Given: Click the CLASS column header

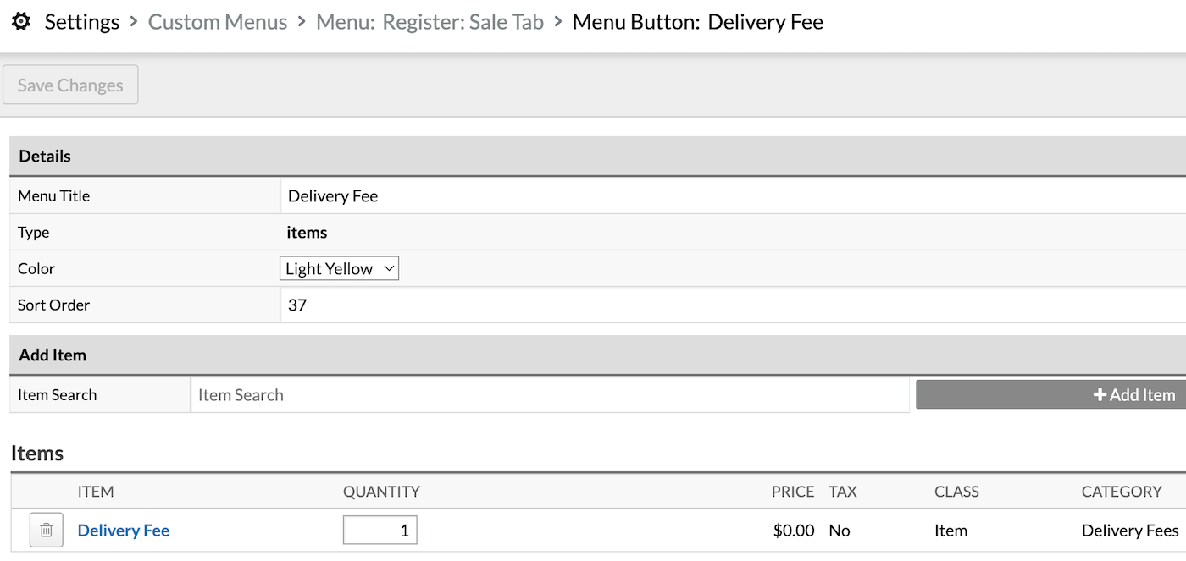Looking at the screenshot, I should pyautogui.click(x=956, y=492).
